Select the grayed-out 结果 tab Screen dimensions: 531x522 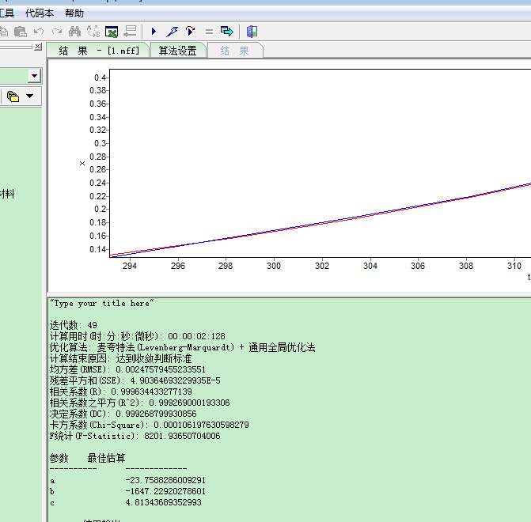click(234, 51)
